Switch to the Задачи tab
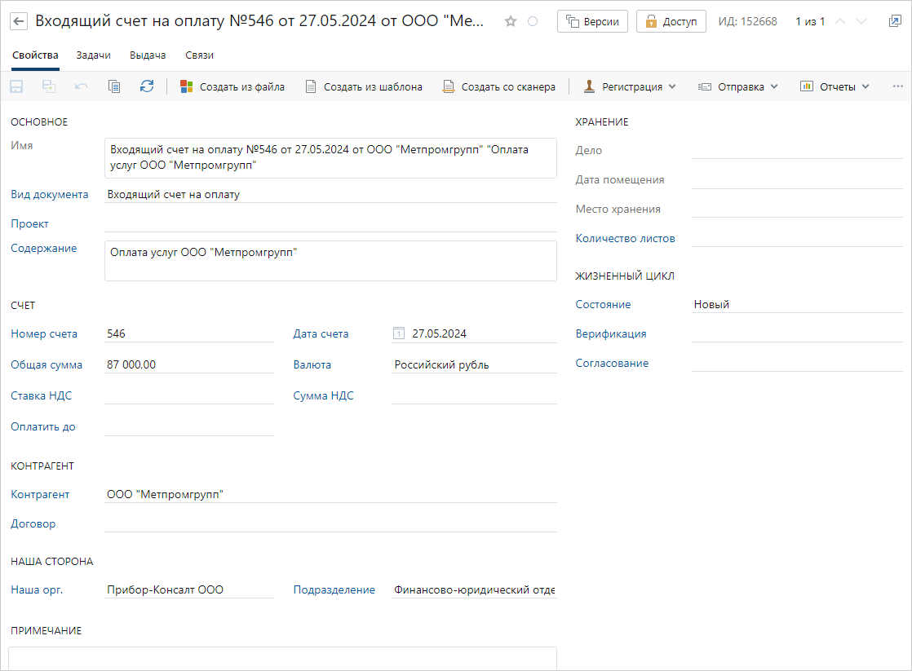The width and height of the screenshot is (912, 671). (93, 55)
